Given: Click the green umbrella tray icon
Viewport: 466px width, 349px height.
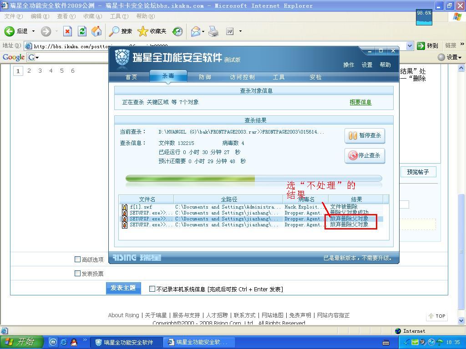Looking at the screenshot, I should tap(440, 342).
